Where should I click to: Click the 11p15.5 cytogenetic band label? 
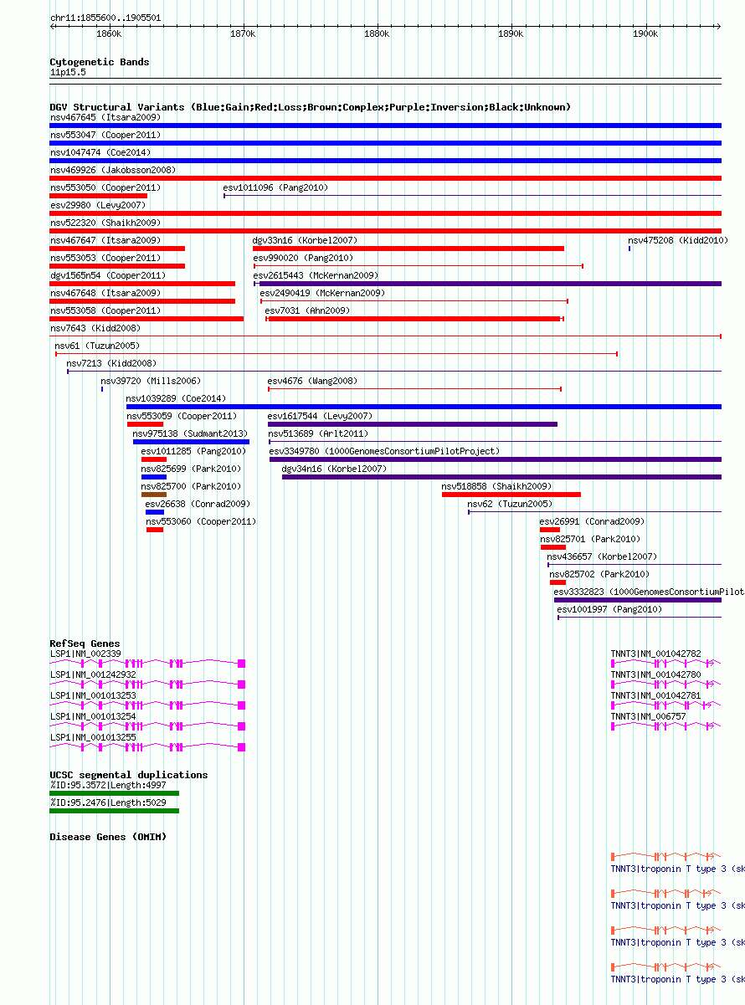[x=68, y=72]
